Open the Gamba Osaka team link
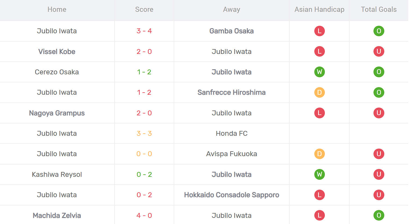The image size is (409, 224). click(232, 31)
